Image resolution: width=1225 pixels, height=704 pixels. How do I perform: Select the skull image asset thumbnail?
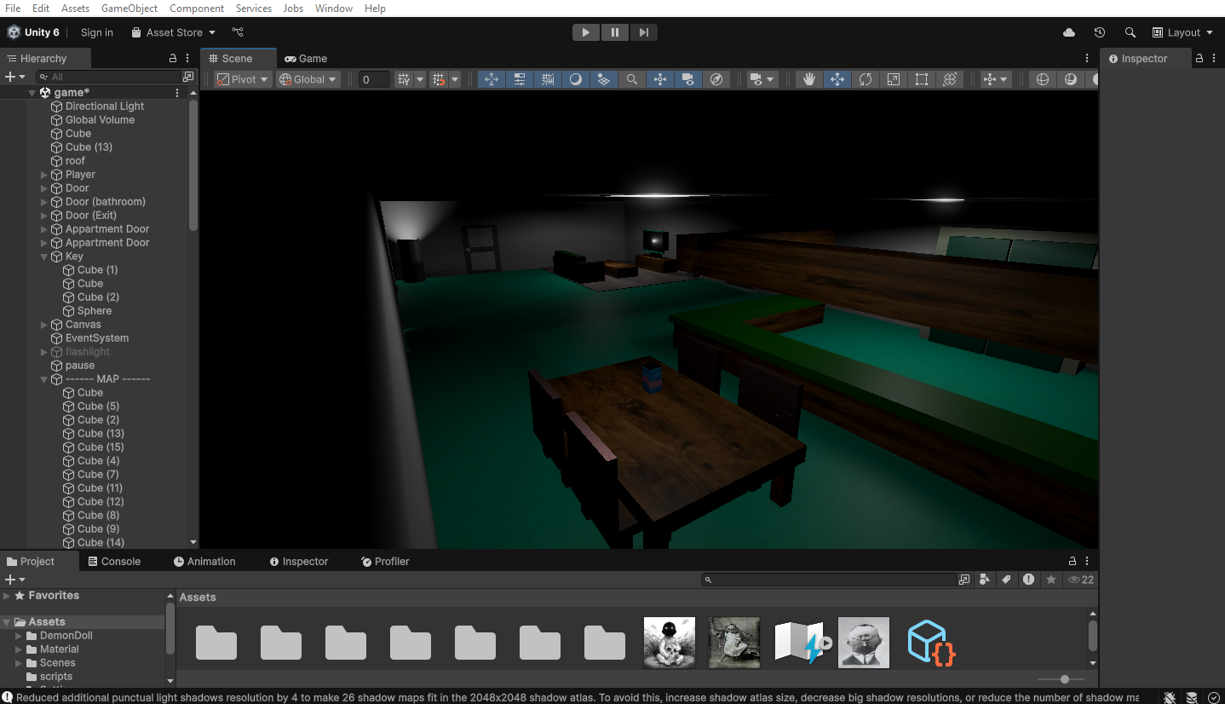point(669,642)
